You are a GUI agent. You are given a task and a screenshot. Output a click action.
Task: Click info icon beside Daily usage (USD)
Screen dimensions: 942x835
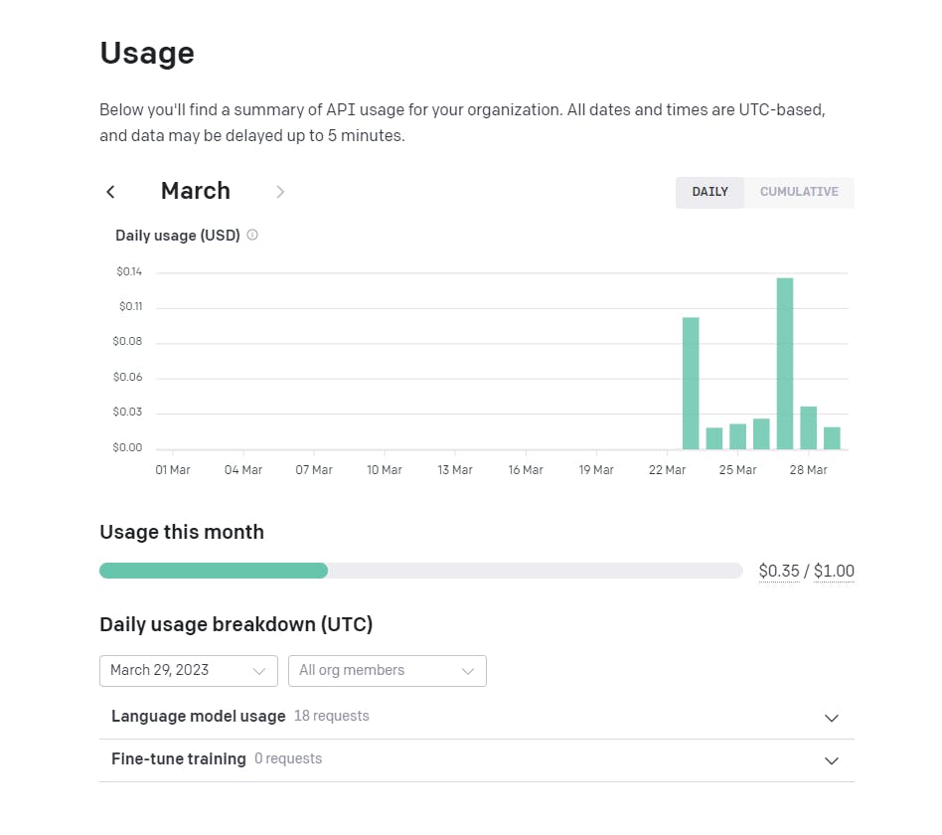(252, 236)
